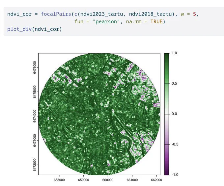Click x-axis label 658000

pos(59,180)
